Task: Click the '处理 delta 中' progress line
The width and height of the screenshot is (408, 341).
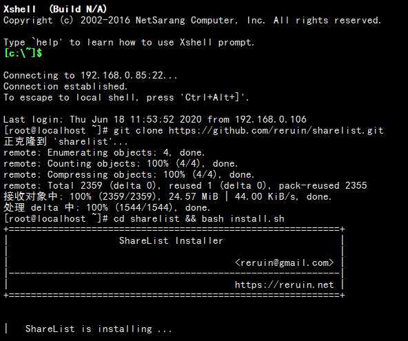Action: [x=107, y=208]
